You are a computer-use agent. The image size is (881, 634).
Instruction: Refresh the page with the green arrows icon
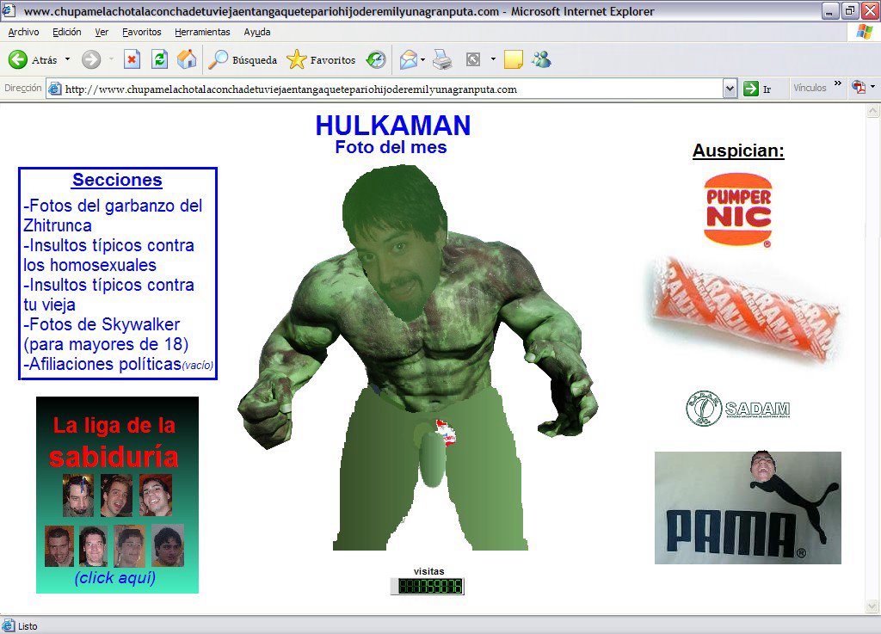coord(159,59)
